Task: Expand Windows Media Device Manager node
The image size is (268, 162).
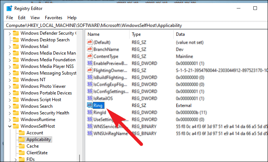Action: pyautogui.click(x=10, y=54)
